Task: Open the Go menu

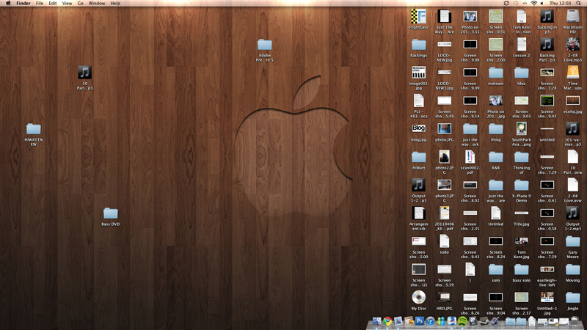Action: coord(80,4)
